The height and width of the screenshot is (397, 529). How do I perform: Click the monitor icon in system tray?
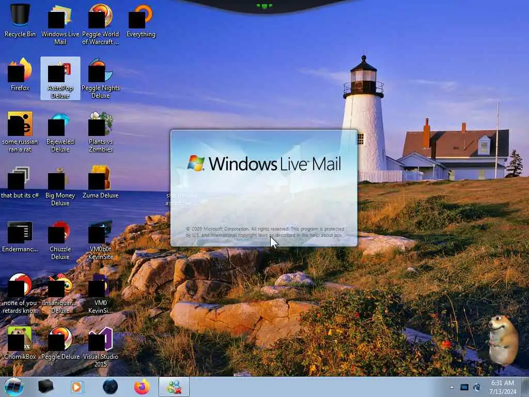[x=464, y=387]
